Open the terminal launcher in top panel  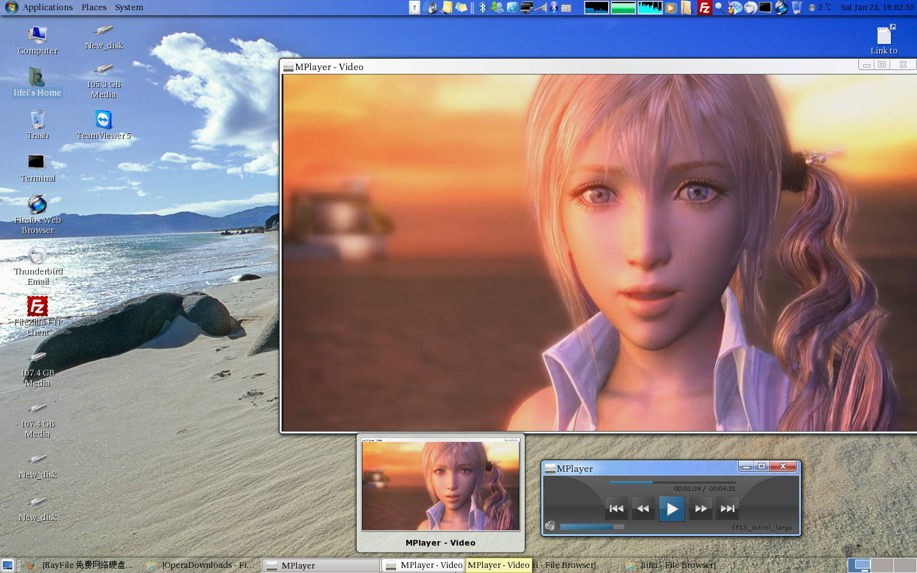(x=765, y=8)
